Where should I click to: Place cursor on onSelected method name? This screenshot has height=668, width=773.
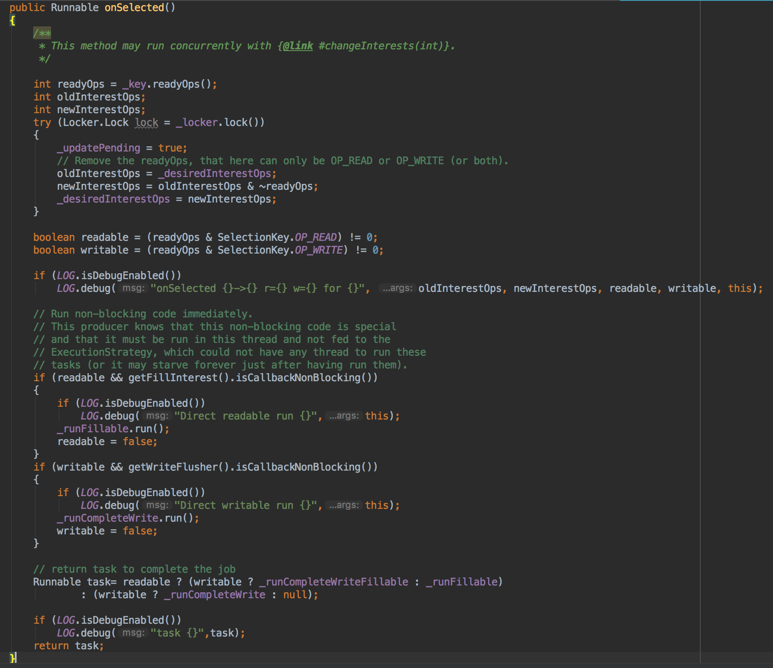pyautogui.click(x=134, y=8)
